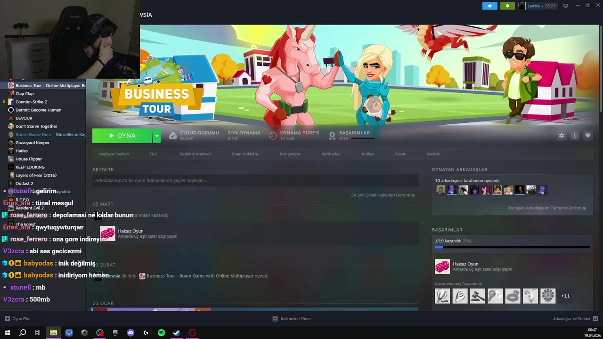Click the activity comment input field
This screenshot has height=339, width=603.
pyautogui.click(x=255, y=180)
